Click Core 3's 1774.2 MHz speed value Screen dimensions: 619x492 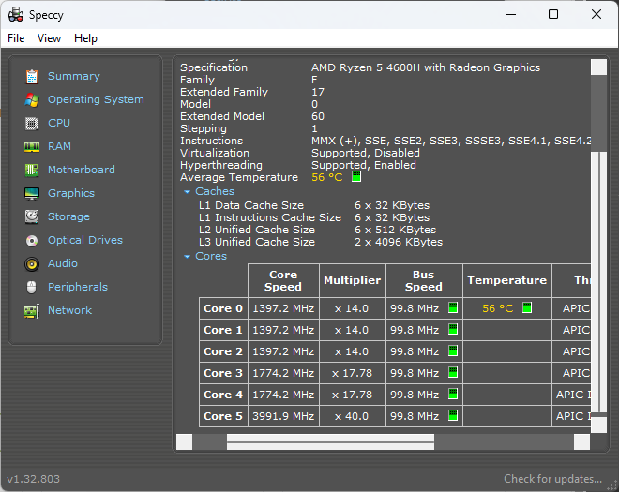[x=283, y=373]
